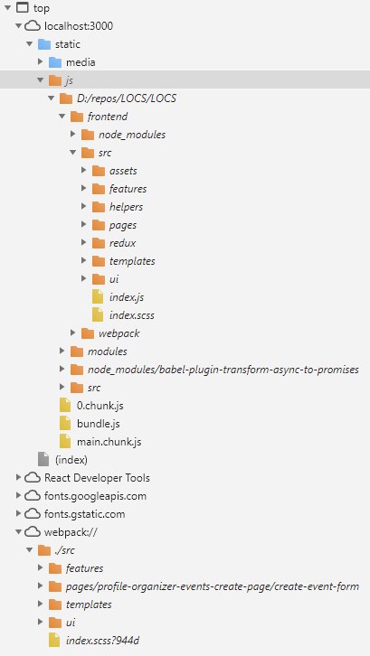Click the React Developer Tools cloud icon
This screenshot has height=656, width=370.
pos(33,477)
